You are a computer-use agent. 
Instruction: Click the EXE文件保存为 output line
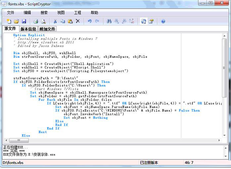29,154
